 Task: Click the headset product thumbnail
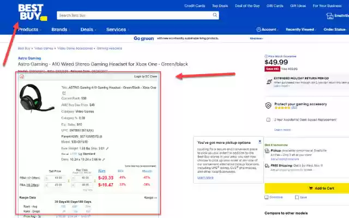click(x=37, y=98)
